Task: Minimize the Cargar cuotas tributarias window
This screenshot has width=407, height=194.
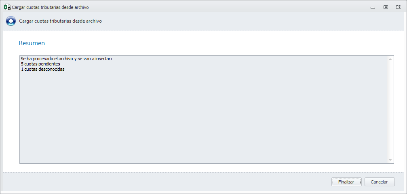Action: click(373, 7)
